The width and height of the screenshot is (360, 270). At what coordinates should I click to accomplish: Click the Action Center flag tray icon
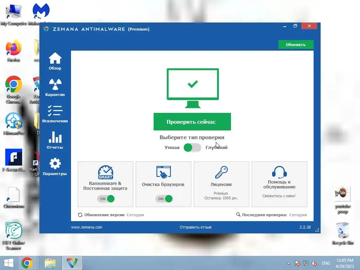297,263
